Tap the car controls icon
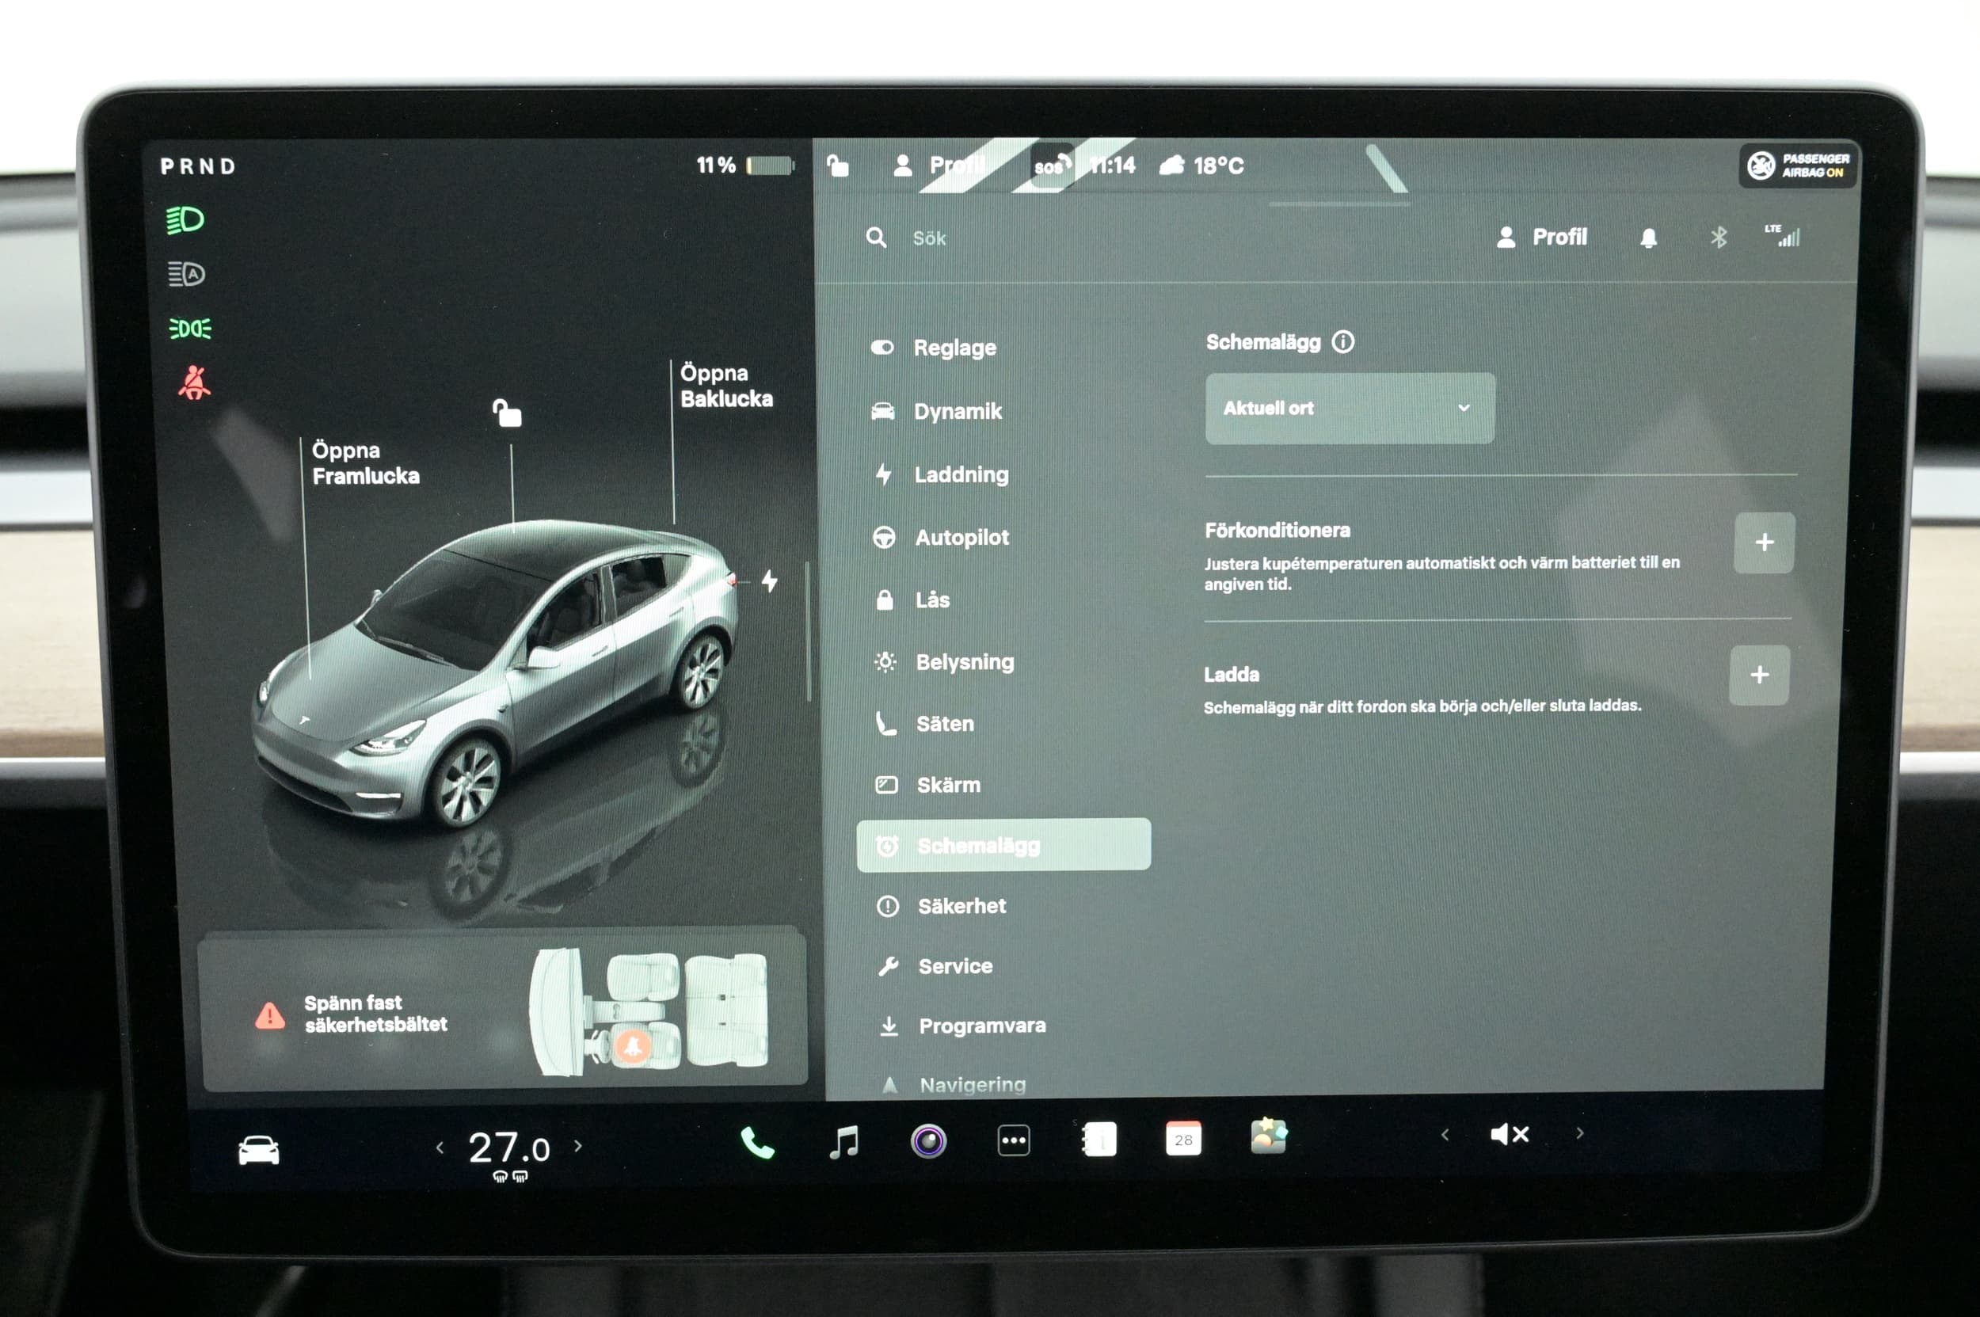 (x=258, y=1150)
